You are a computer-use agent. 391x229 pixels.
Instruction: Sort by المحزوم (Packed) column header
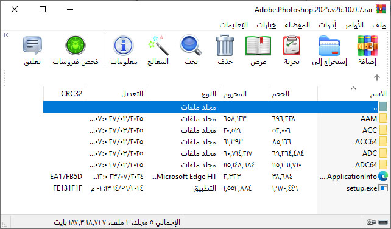(244, 94)
